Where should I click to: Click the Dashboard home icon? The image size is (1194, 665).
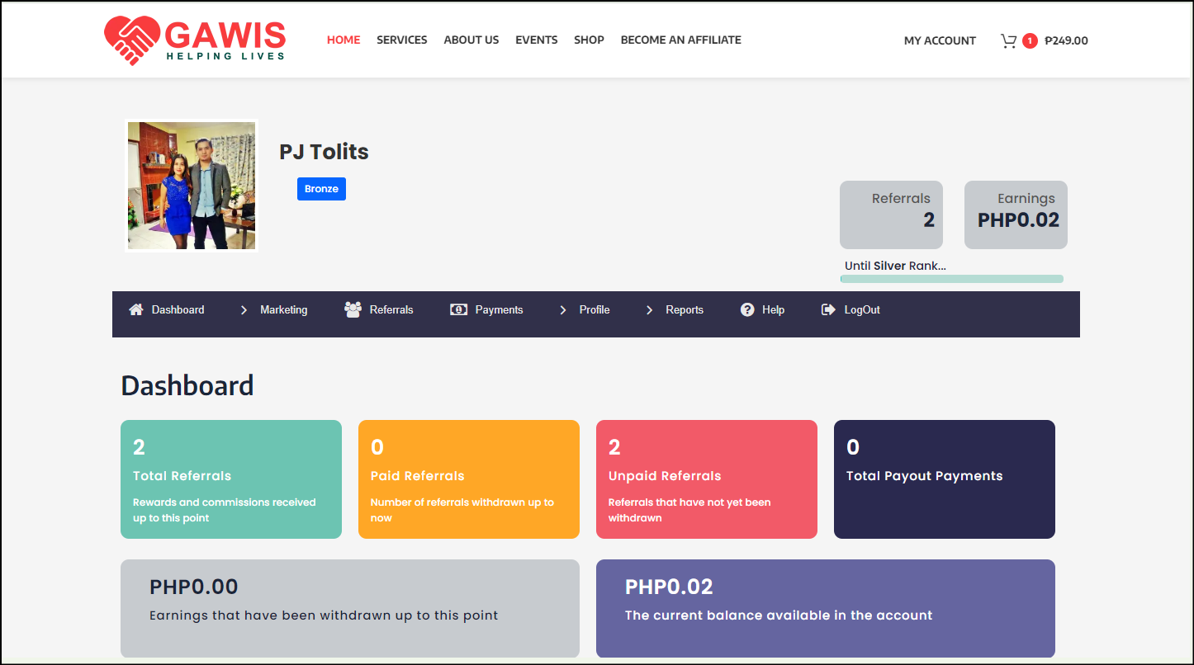136,309
